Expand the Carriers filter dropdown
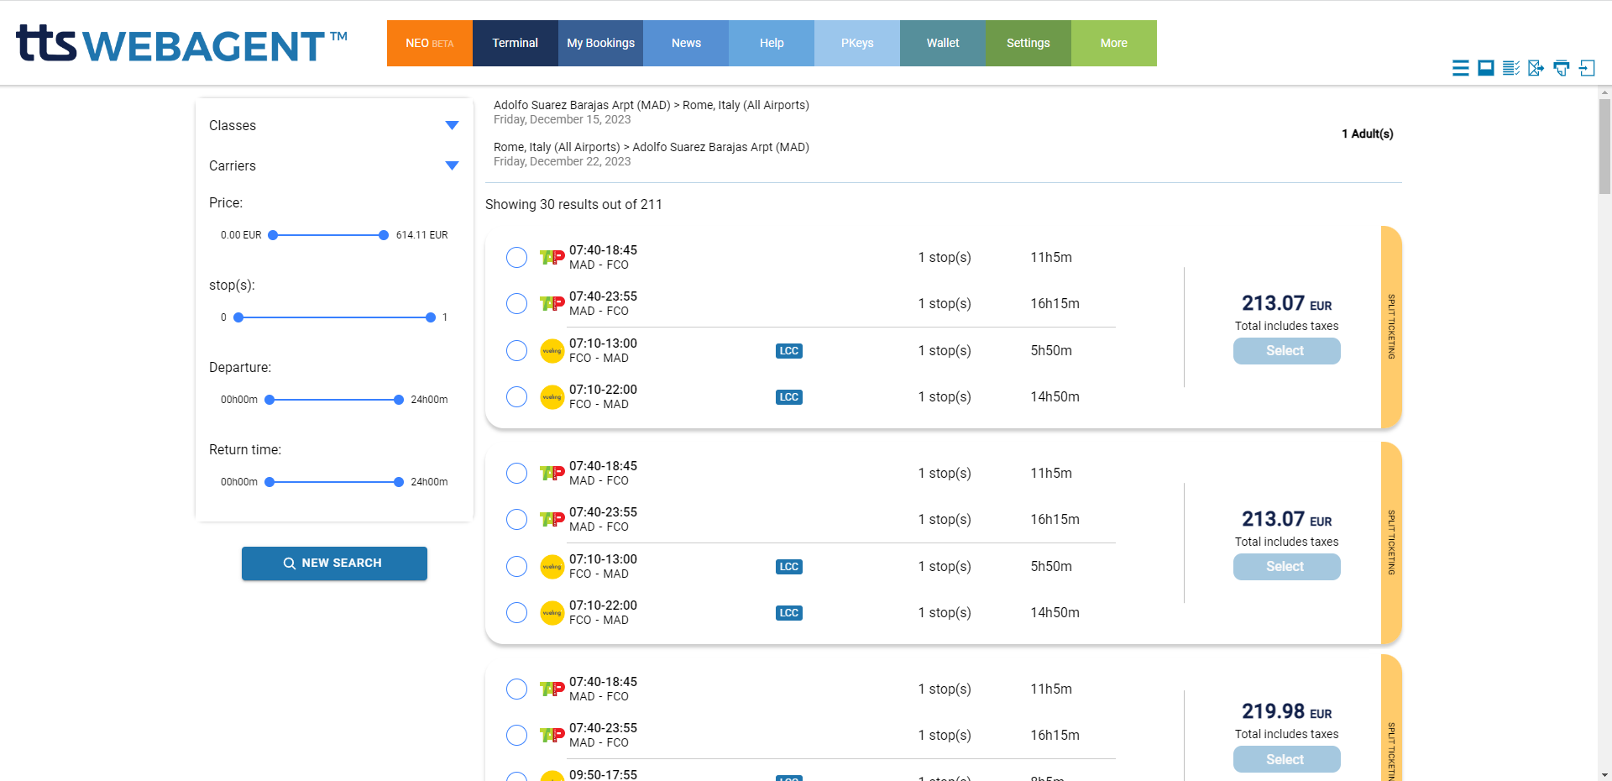Viewport: 1612px width, 781px height. click(x=452, y=165)
